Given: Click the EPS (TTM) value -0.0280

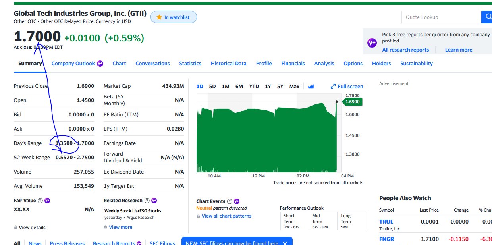Looking at the screenshot, I should click(175, 129).
